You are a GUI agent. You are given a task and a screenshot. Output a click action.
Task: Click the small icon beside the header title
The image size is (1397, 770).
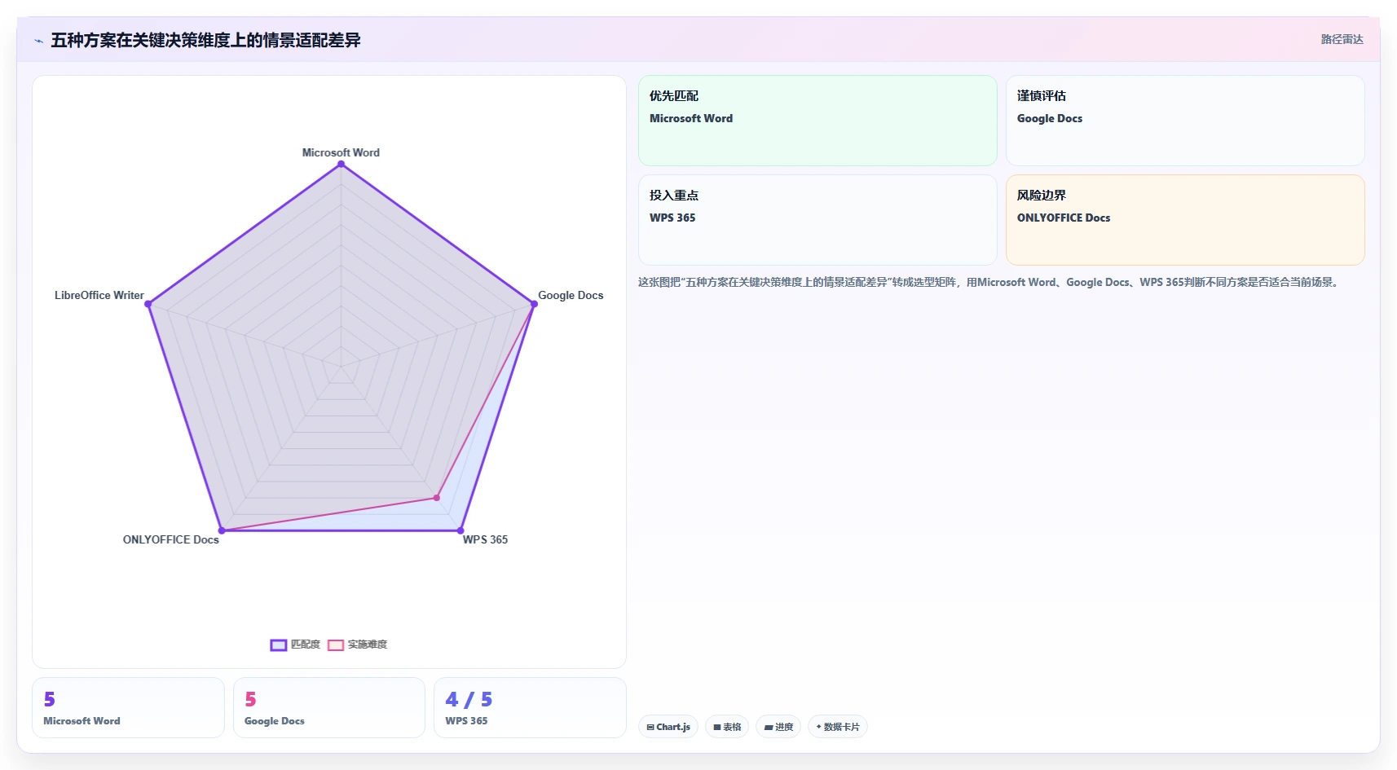coord(38,41)
